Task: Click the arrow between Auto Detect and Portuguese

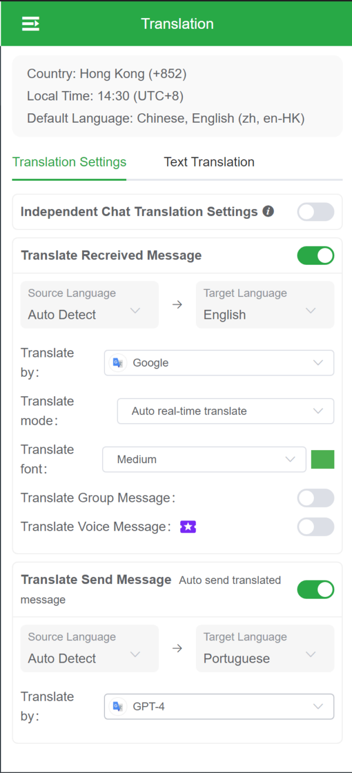Action: tap(177, 649)
